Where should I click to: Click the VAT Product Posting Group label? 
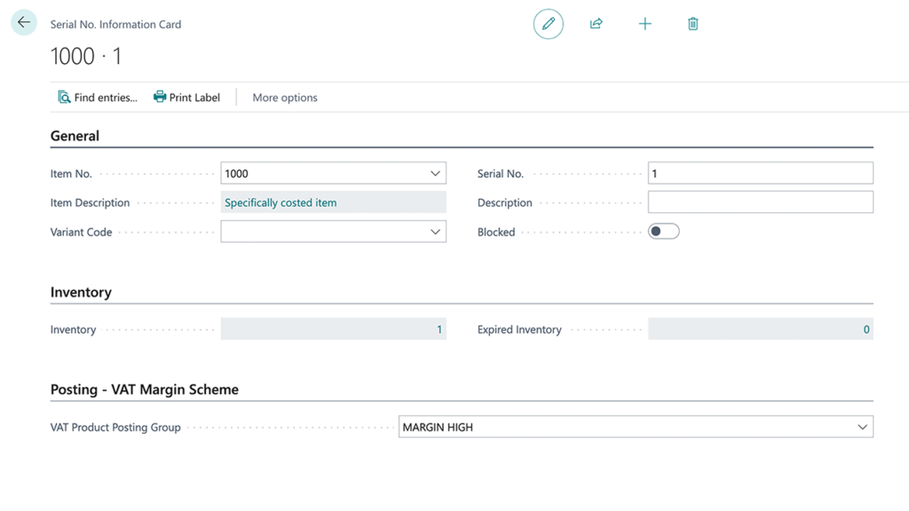(115, 427)
